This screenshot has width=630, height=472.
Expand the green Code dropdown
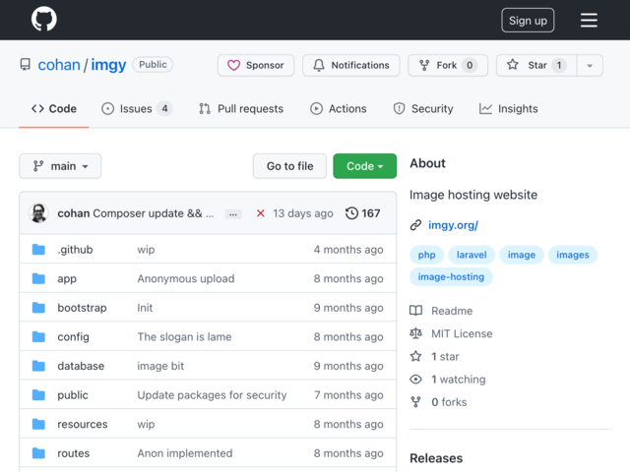click(365, 166)
